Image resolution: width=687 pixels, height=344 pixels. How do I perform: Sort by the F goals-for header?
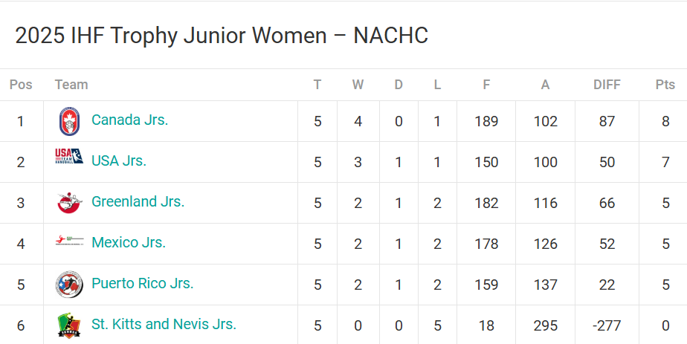click(486, 85)
